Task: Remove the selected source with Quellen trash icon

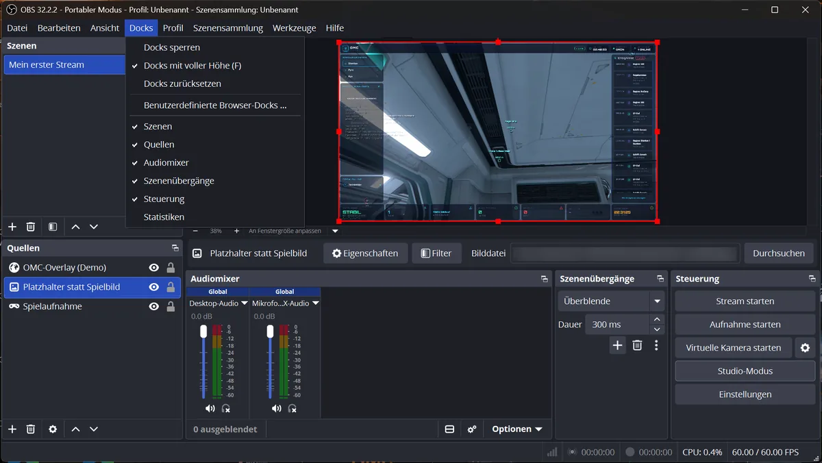Action: coord(31,429)
